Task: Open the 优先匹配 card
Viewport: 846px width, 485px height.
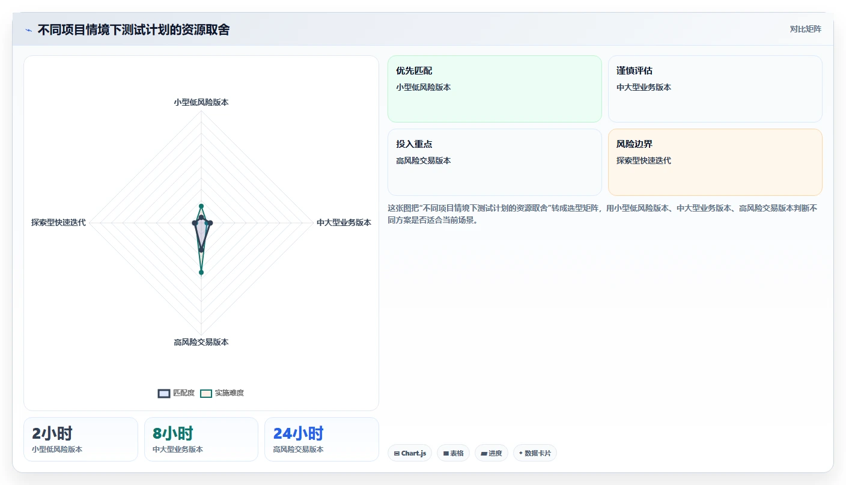Action: 495,89
